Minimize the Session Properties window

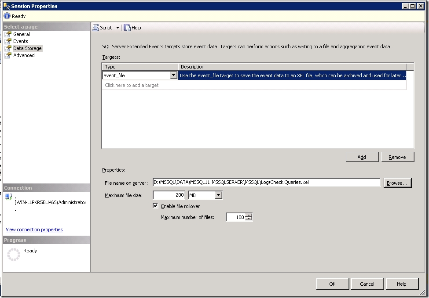pyautogui.click(x=406, y=6)
